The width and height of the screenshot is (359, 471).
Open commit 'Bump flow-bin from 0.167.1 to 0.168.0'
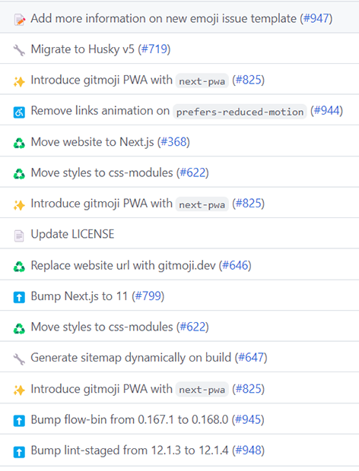point(129,419)
